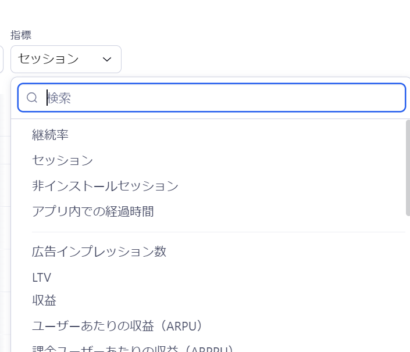The height and width of the screenshot is (352, 410).
Task: Select 広告インプレッション数 metric
Action: (99, 252)
